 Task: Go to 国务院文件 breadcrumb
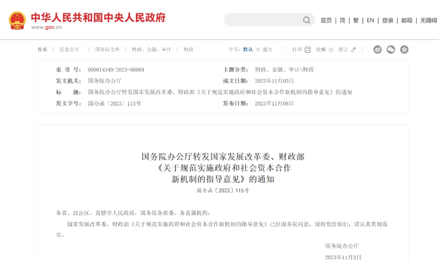pyautogui.click(x=107, y=50)
